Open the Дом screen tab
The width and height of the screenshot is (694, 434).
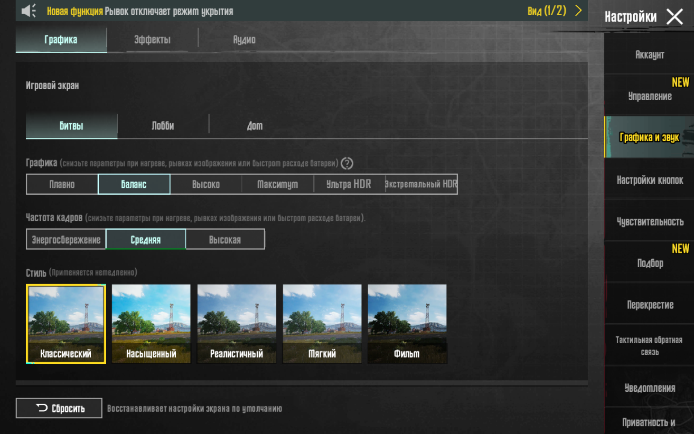point(254,126)
